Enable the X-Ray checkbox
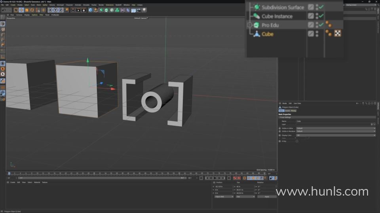The width and height of the screenshot is (380, 213). pyautogui.click(x=297, y=141)
